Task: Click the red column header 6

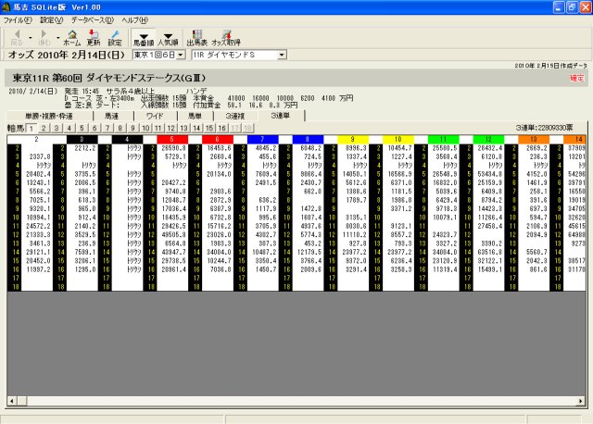Action: tap(217, 140)
